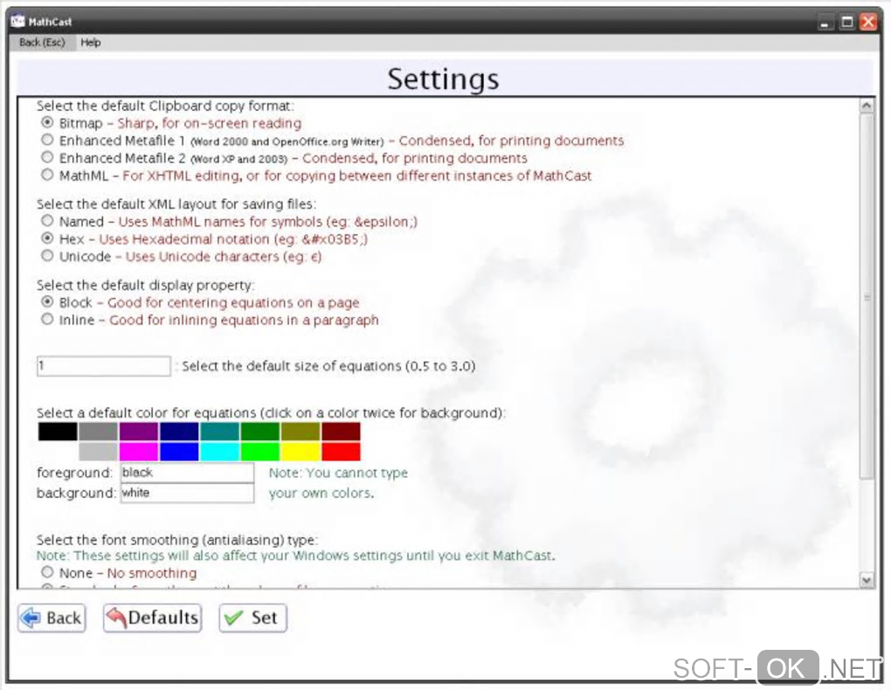
Task: Close the MathCast window
Action: 869,22
